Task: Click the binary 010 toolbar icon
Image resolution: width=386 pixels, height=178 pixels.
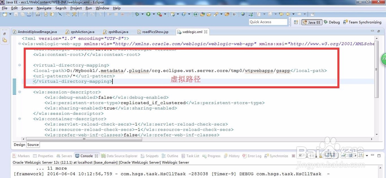Action: 38,14
